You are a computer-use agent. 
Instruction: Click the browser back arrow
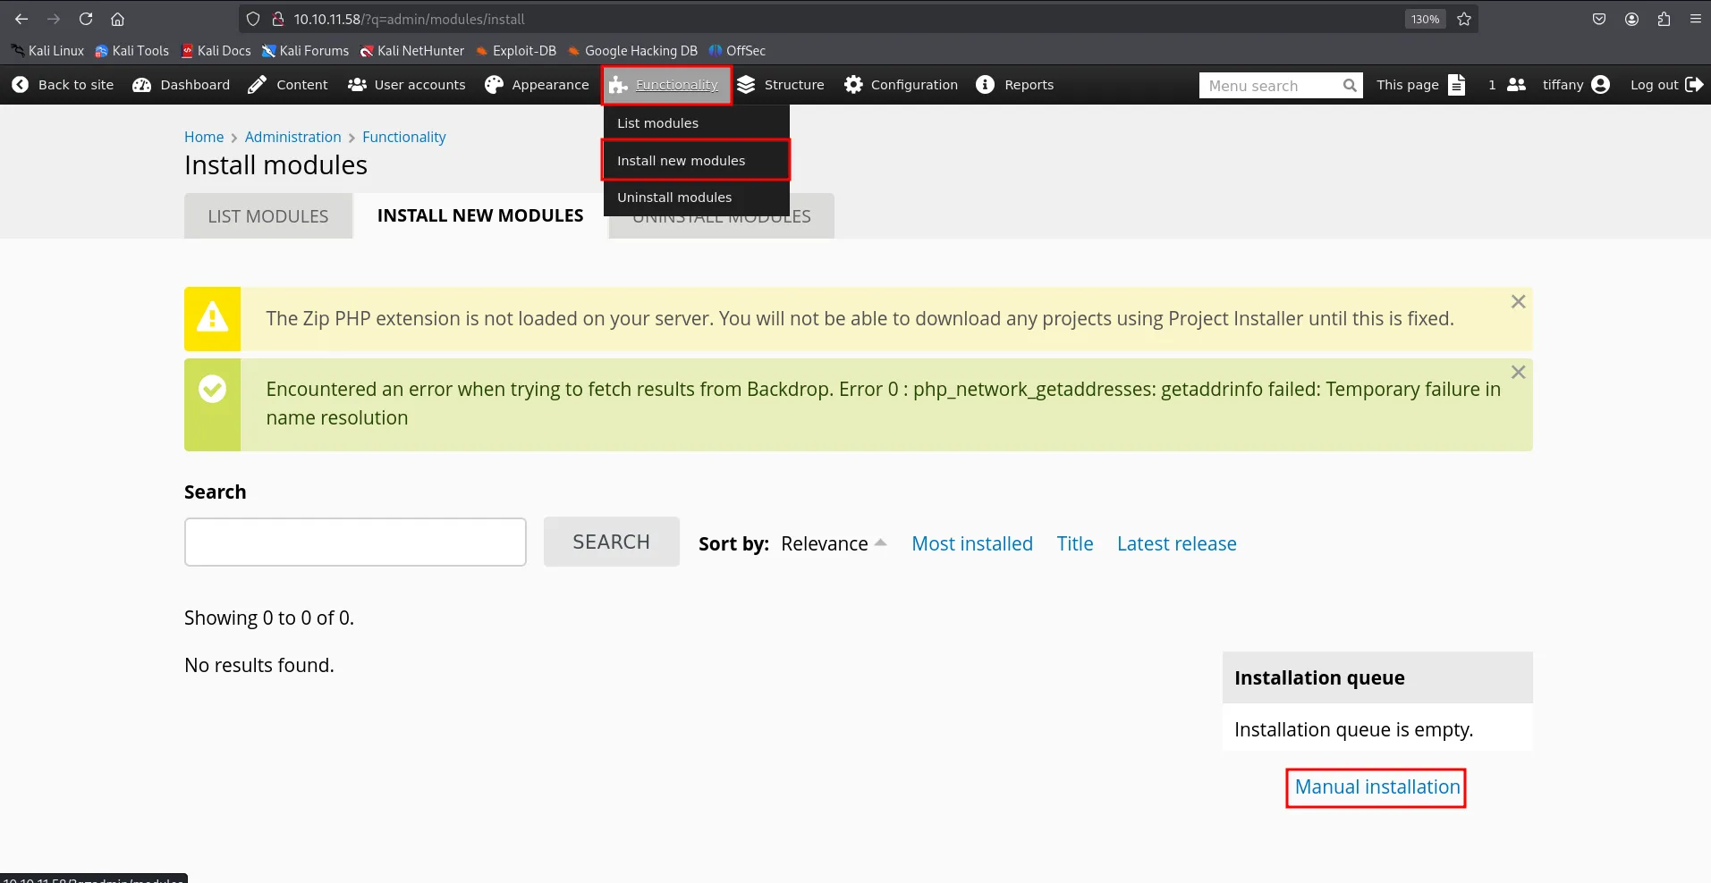[21, 19]
